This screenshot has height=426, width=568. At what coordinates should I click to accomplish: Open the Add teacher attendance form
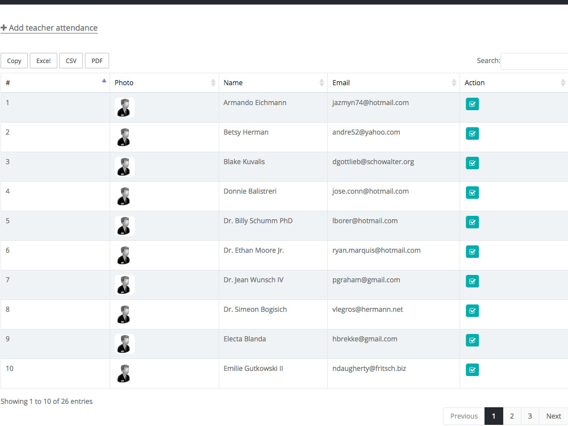click(x=49, y=27)
